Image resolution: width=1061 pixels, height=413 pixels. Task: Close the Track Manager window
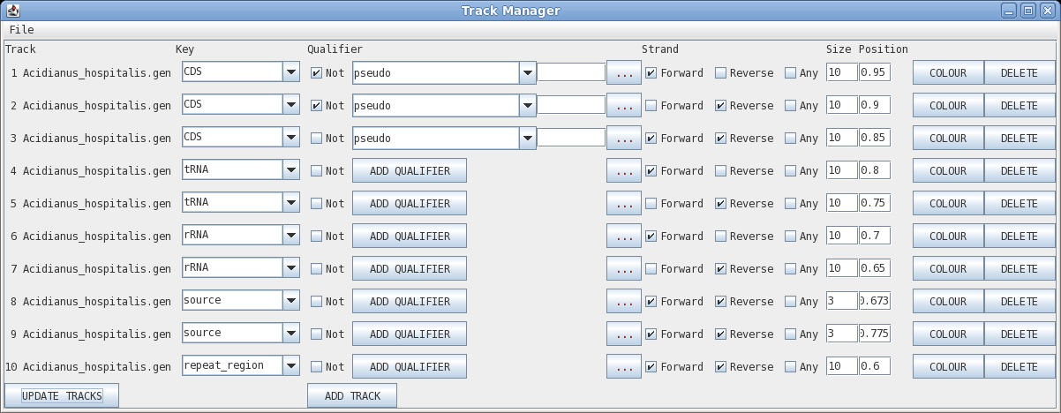tap(1045, 11)
